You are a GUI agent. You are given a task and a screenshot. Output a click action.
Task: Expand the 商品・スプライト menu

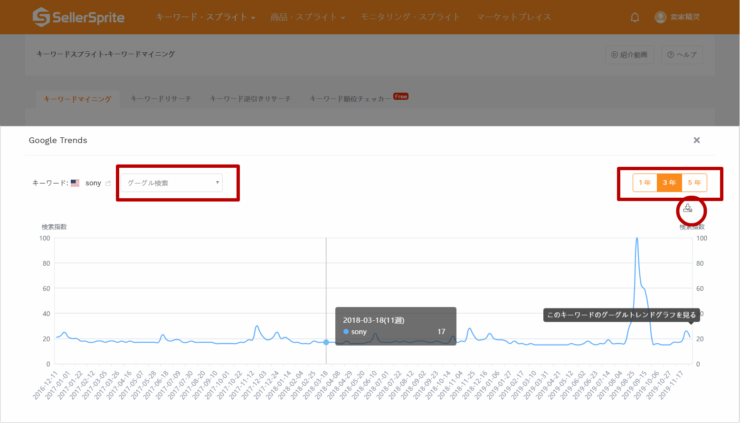pos(308,17)
